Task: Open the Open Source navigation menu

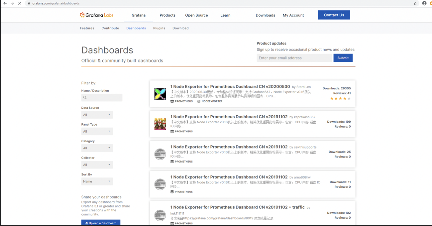Action: pyautogui.click(x=196, y=15)
